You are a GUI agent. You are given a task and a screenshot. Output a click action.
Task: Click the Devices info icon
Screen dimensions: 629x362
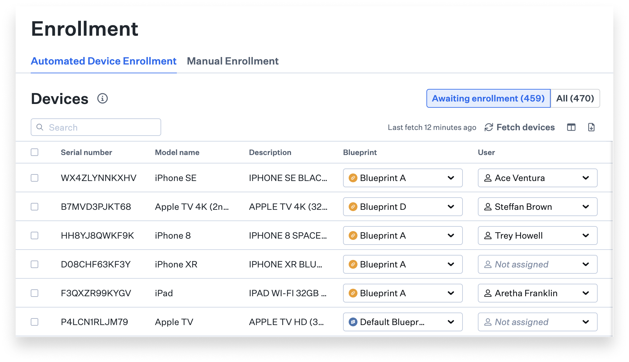[x=103, y=98]
